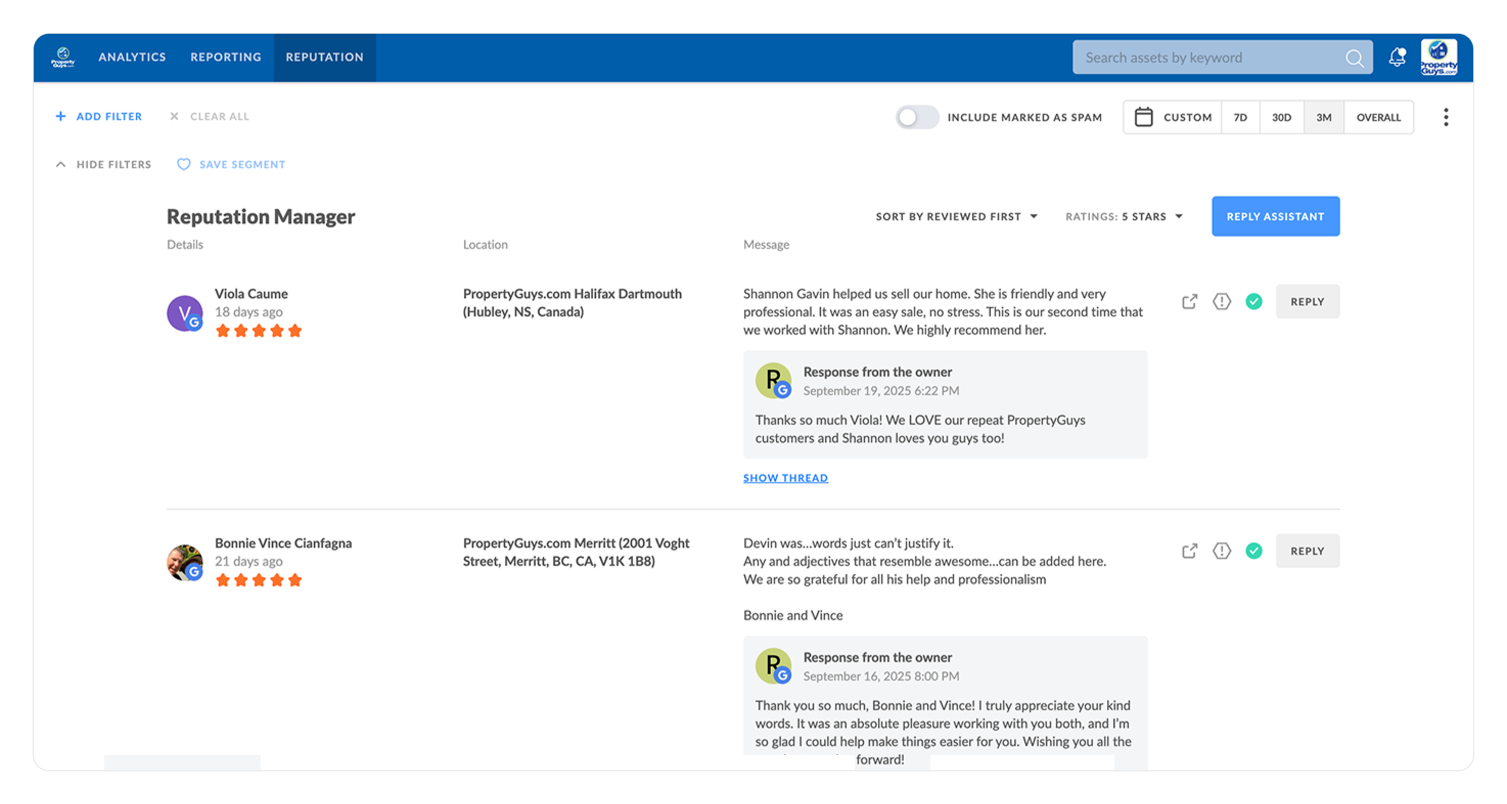Click the search magnifier icon

point(1354,57)
